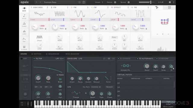193x108 pixels.
Task: Click the Autopan Dly previous-effect arrow
Action: click(x=122, y=66)
